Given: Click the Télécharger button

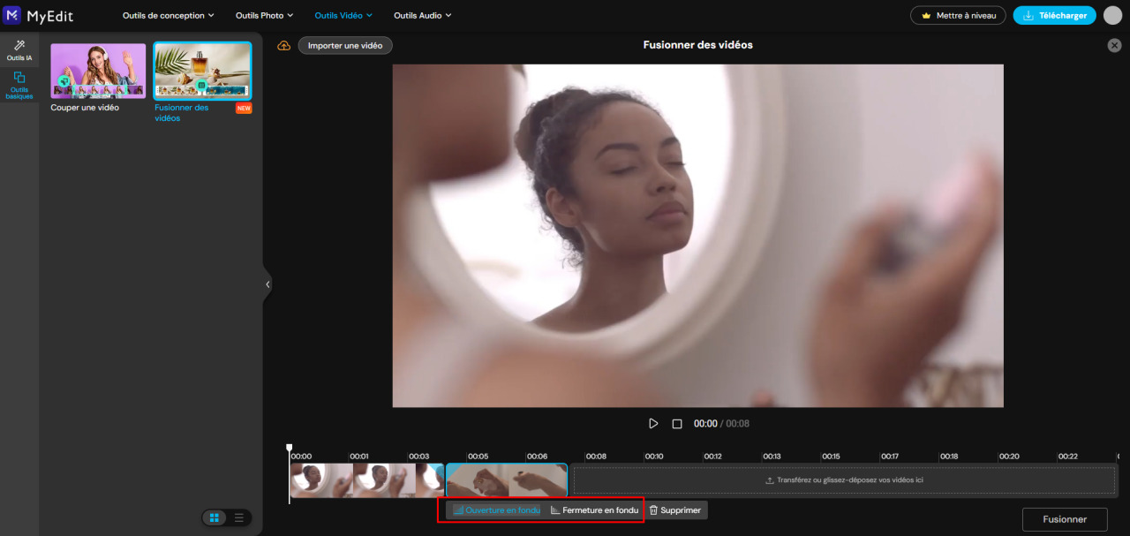Looking at the screenshot, I should (x=1055, y=15).
